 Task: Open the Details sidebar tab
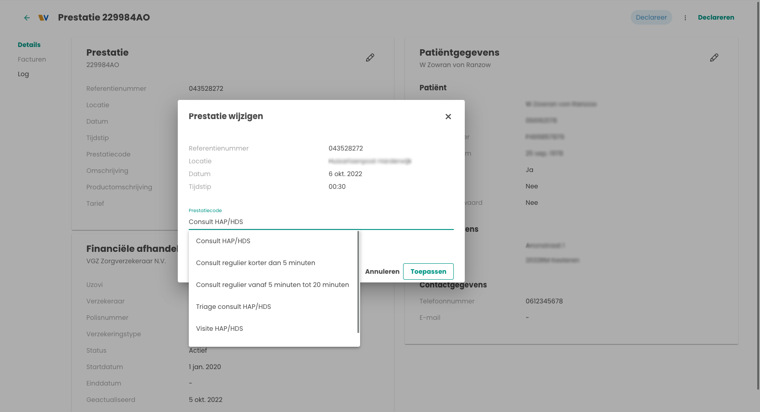coord(29,45)
